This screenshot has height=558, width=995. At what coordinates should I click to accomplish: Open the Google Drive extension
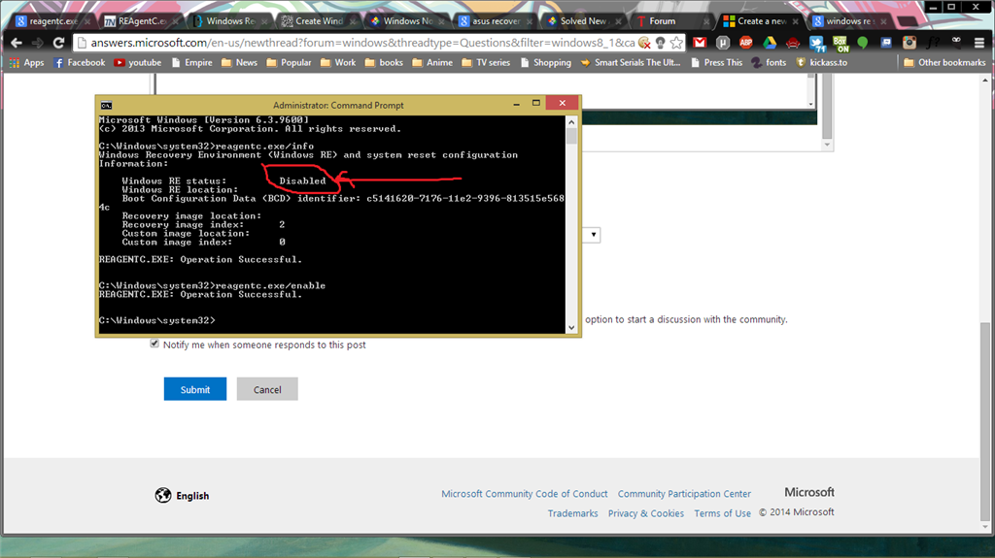tap(770, 43)
